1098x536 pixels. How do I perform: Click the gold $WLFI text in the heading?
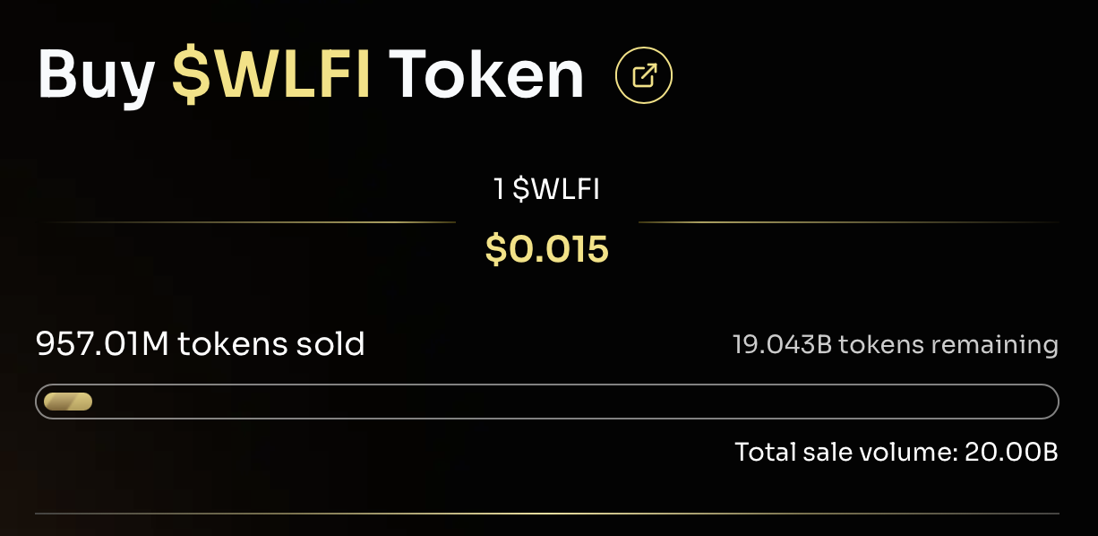[x=270, y=75]
